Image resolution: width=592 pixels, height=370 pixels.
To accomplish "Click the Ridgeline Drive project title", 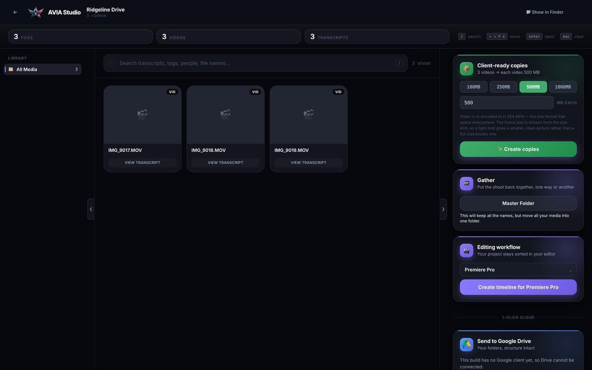I will tap(106, 10).
